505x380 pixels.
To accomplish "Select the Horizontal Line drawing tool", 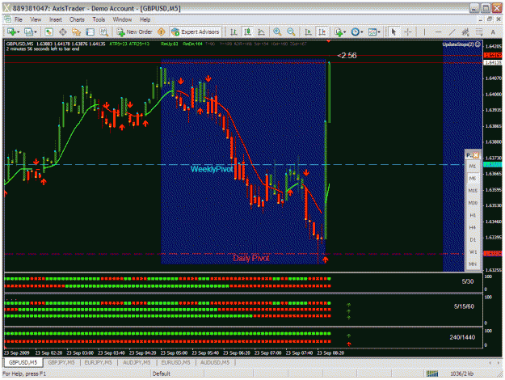I will pos(438,32).
